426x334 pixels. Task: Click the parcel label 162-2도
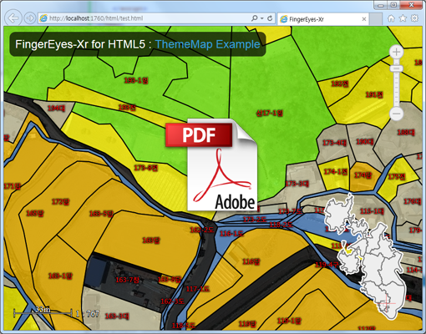pos(202,230)
